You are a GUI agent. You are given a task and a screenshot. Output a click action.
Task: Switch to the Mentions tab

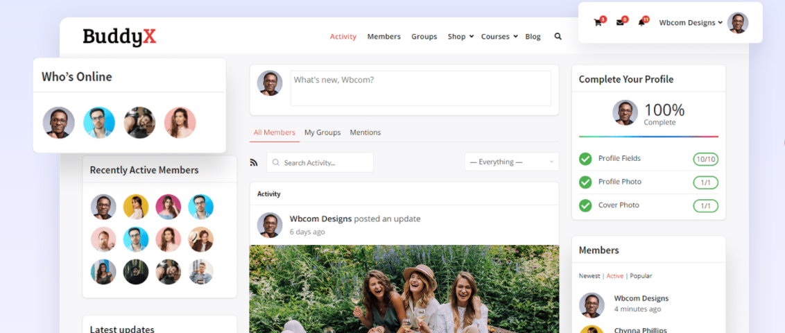(365, 133)
